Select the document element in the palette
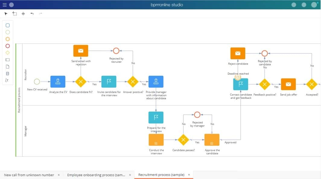Screen dimensions: 321x179 coord(7,66)
